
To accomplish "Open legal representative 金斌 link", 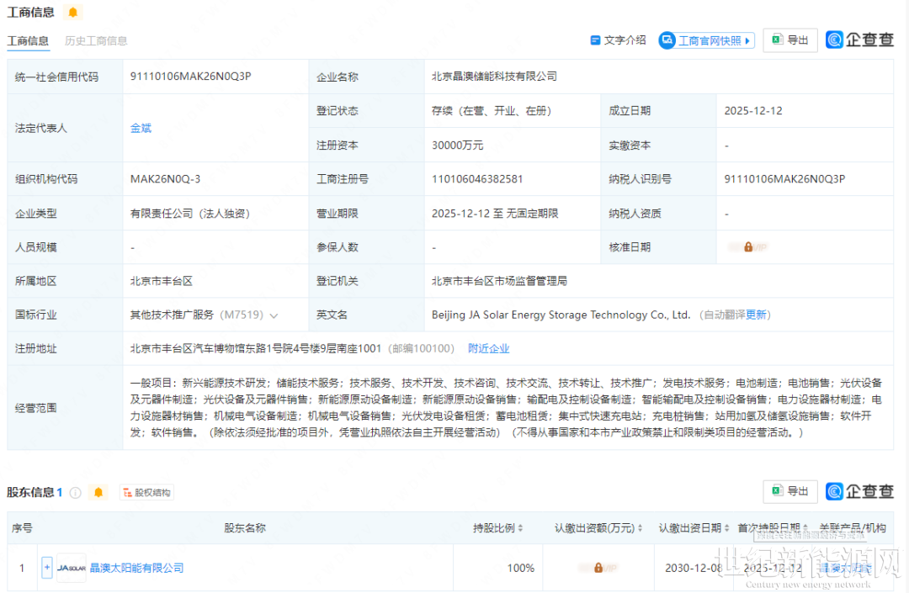I will 141,128.
